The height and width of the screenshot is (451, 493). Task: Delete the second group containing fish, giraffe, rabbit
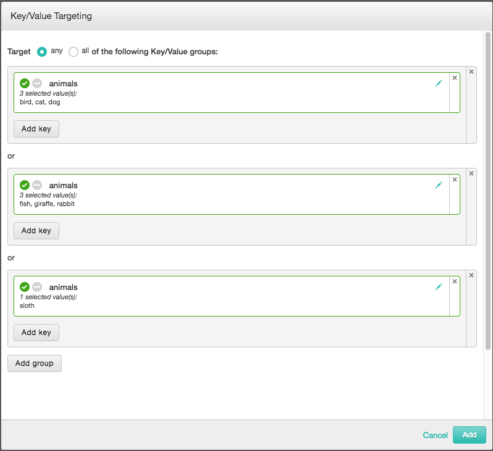click(x=471, y=173)
